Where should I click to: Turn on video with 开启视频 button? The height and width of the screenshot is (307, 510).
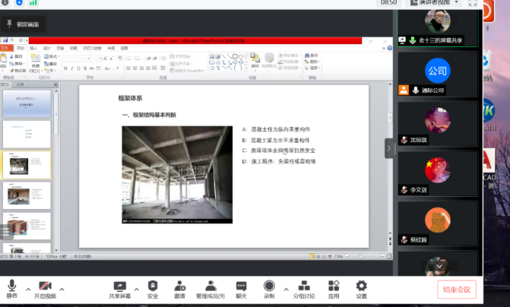45,287
